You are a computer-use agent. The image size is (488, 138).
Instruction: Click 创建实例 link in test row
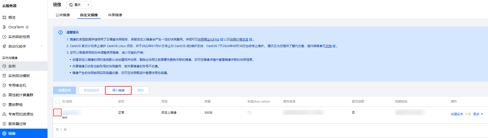click(457, 114)
